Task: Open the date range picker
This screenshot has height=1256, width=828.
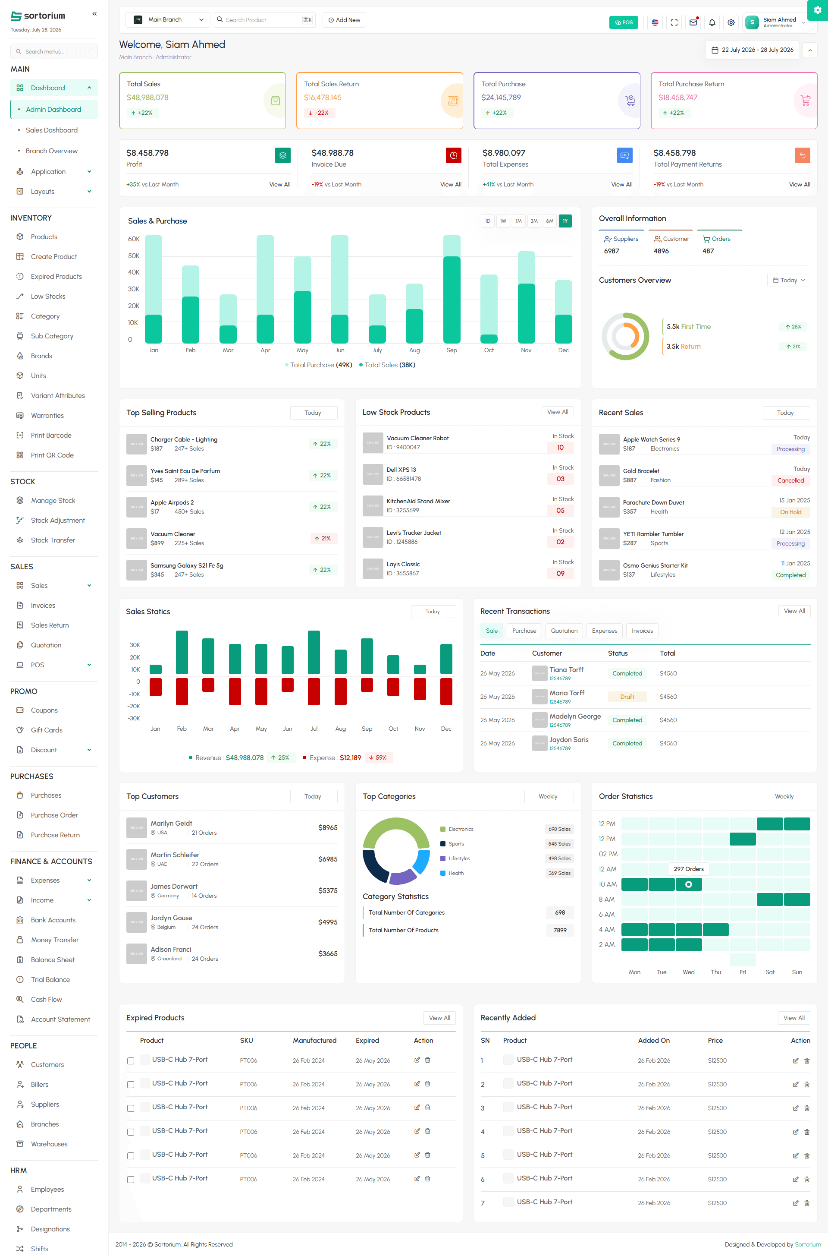Action: point(752,50)
